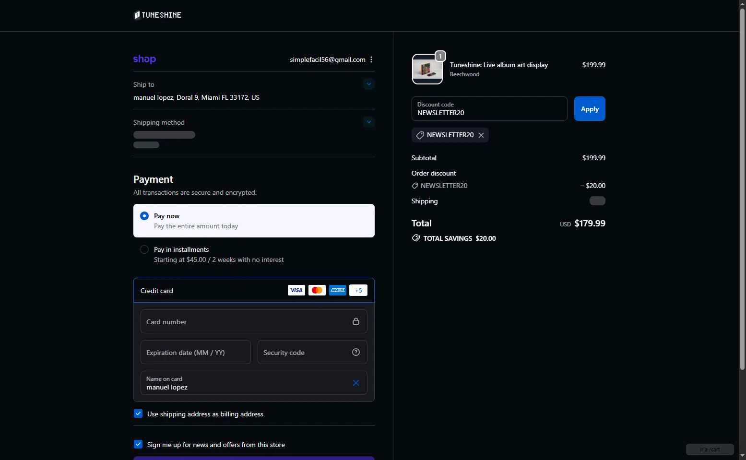Edit the Discount code field

tap(489, 109)
